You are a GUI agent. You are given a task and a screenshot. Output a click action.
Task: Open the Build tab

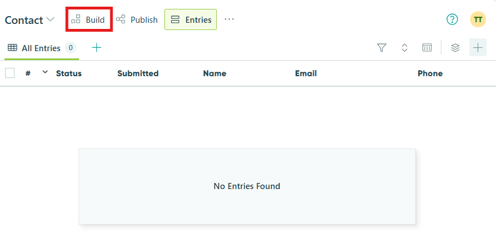(89, 19)
